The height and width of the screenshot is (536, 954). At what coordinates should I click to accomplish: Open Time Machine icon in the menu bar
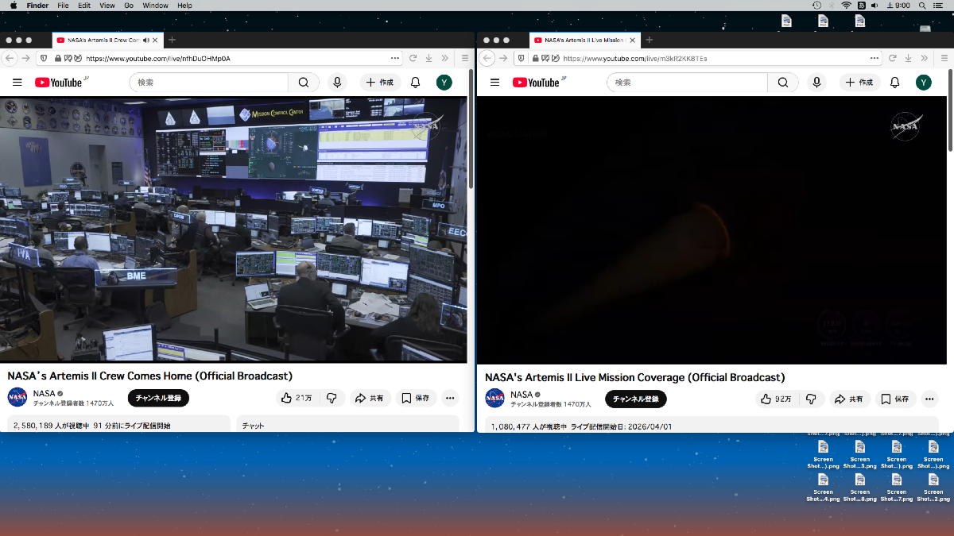(x=816, y=6)
